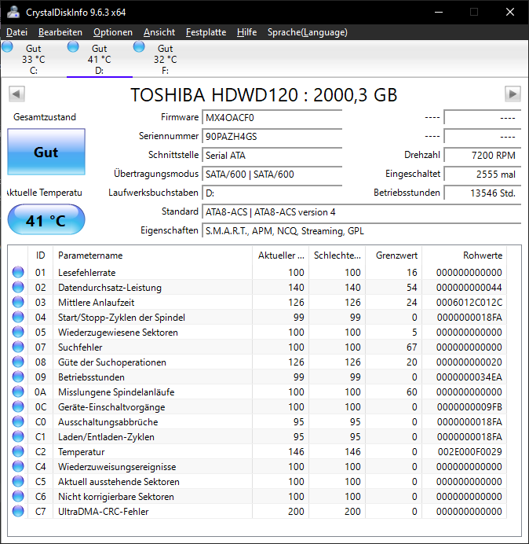529x544 pixels.
Task: Click the blue status orb above F: drive
Action: 139,47
